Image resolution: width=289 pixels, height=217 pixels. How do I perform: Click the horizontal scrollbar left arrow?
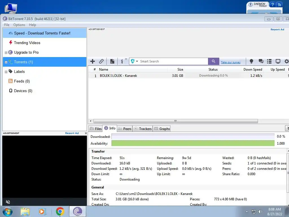[91, 121]
